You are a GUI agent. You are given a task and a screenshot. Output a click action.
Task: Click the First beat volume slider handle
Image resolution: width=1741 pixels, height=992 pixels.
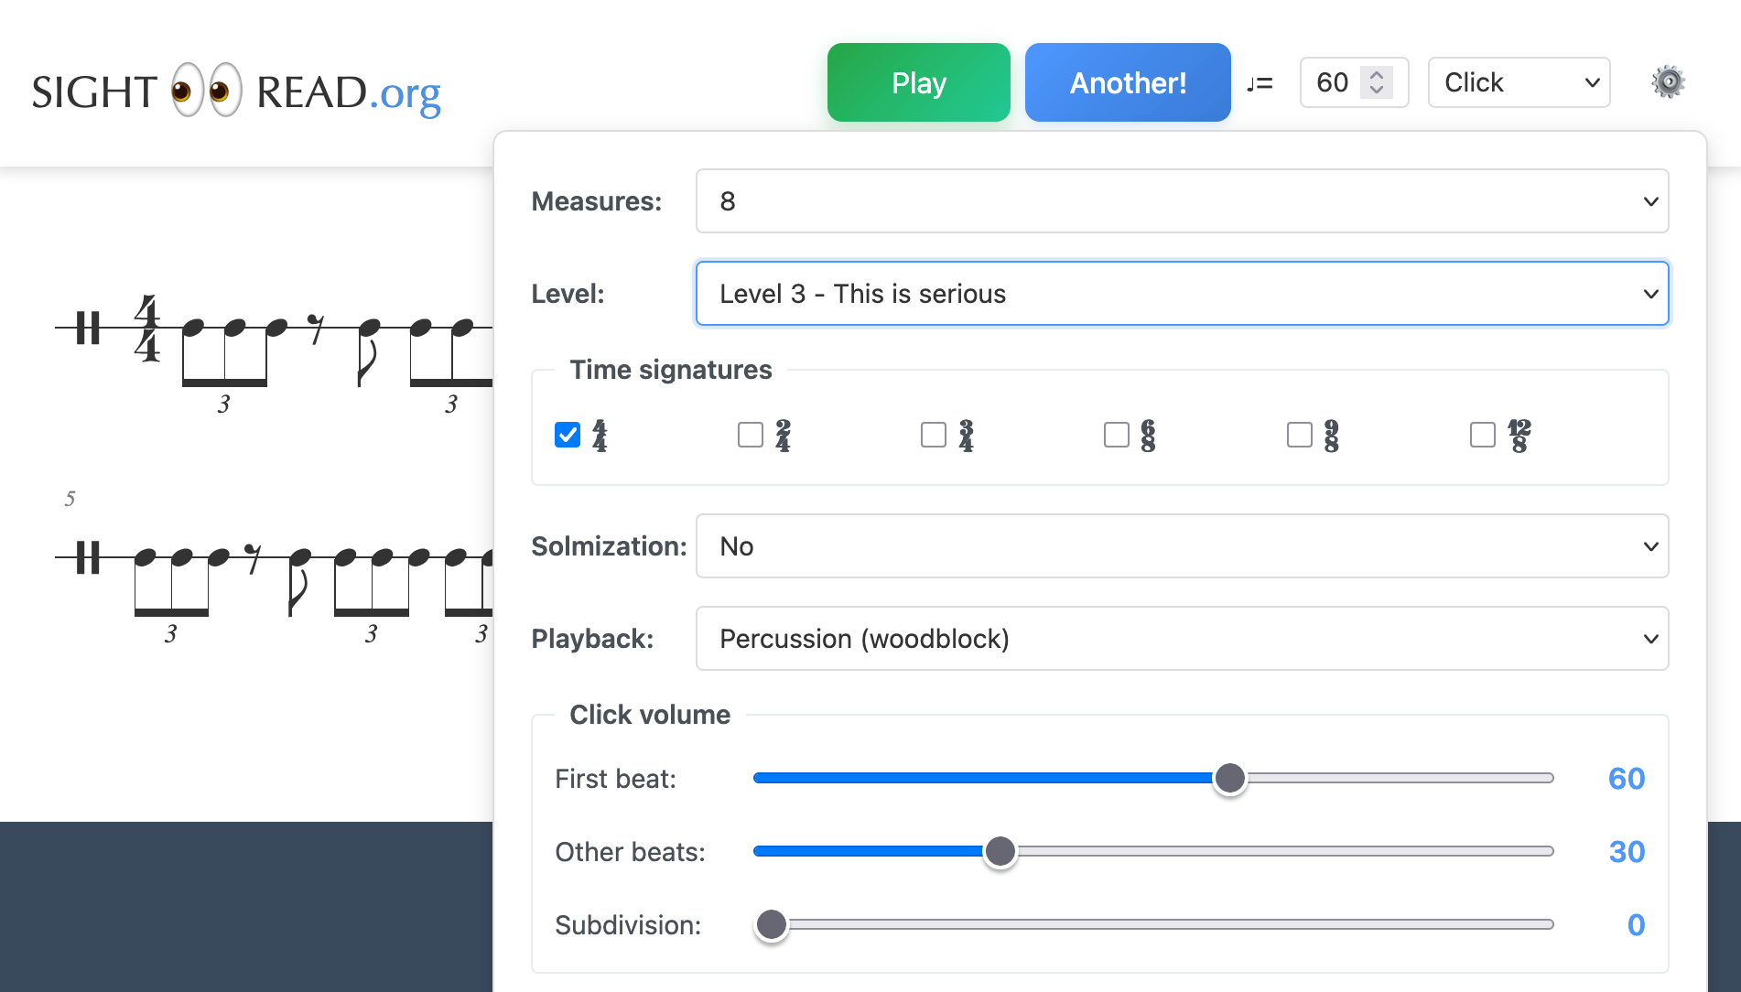[x=1229, y=779]
